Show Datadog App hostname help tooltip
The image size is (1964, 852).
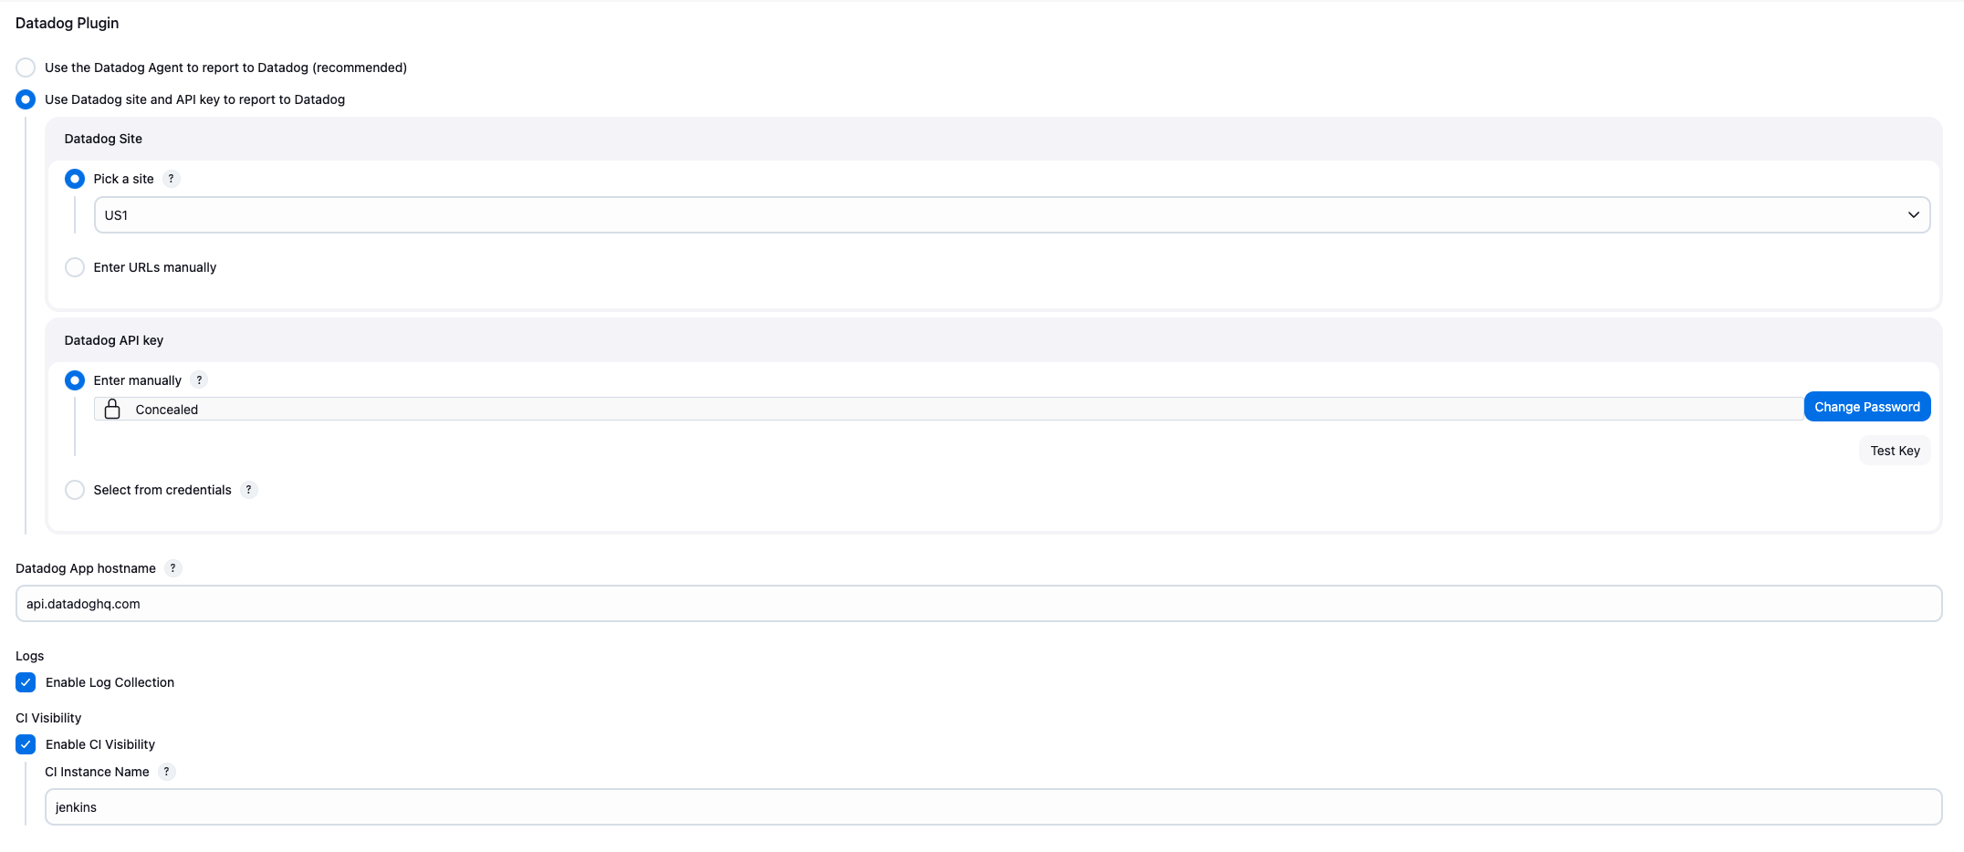(x=172, y=568)
